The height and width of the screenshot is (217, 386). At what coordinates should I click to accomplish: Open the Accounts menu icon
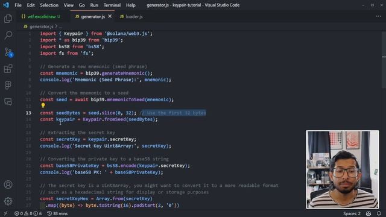tap(8, 184)
